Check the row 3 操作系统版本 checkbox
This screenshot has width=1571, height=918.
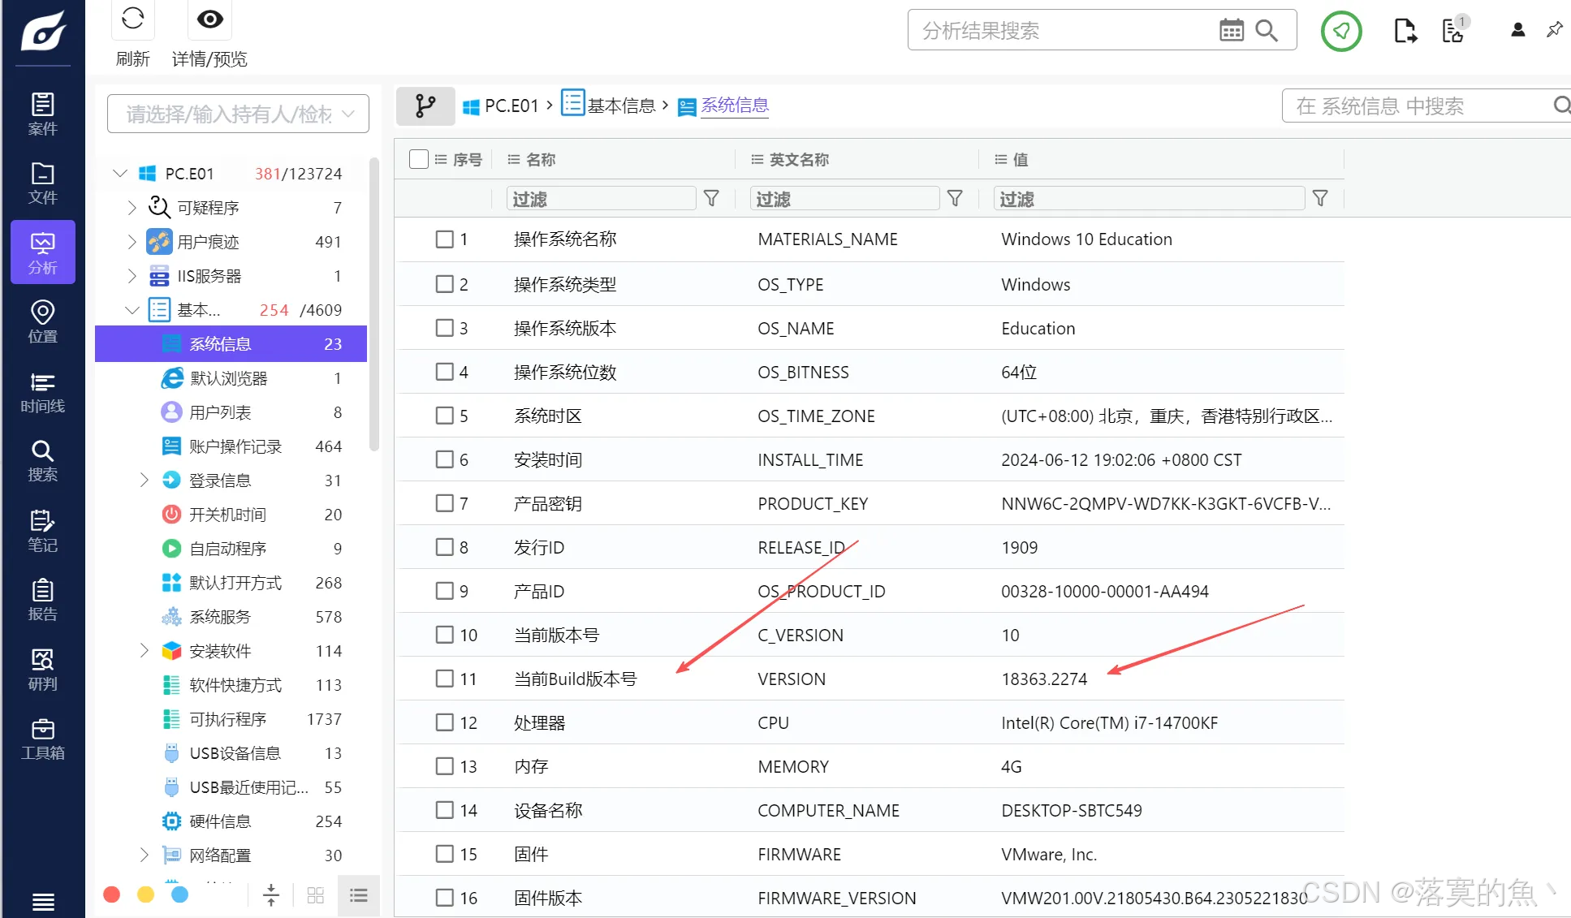click(445, 328)
